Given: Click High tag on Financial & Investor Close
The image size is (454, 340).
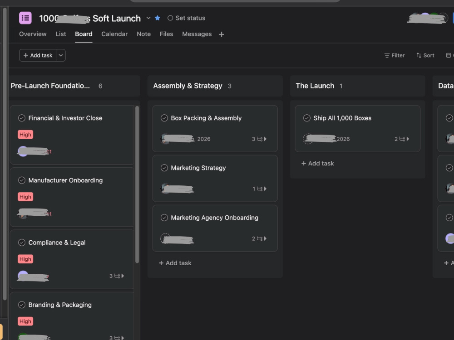Looking at the screenshot, I should [x=25, y=135].
